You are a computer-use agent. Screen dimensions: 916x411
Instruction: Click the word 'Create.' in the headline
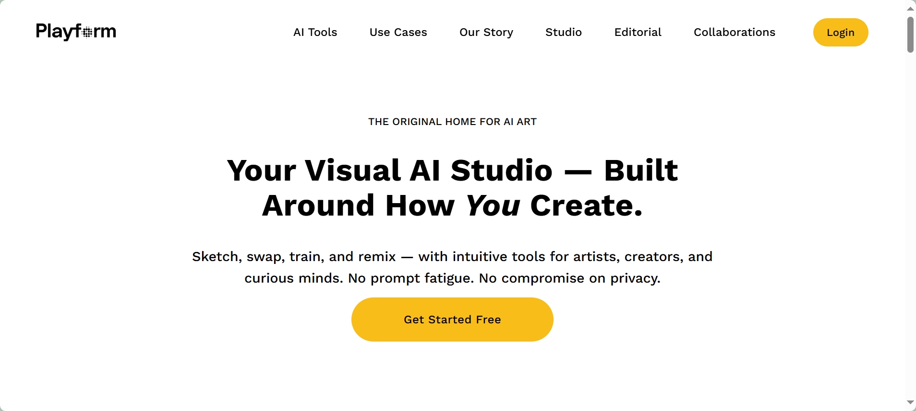pyautogui.click(x=586, y=206)
